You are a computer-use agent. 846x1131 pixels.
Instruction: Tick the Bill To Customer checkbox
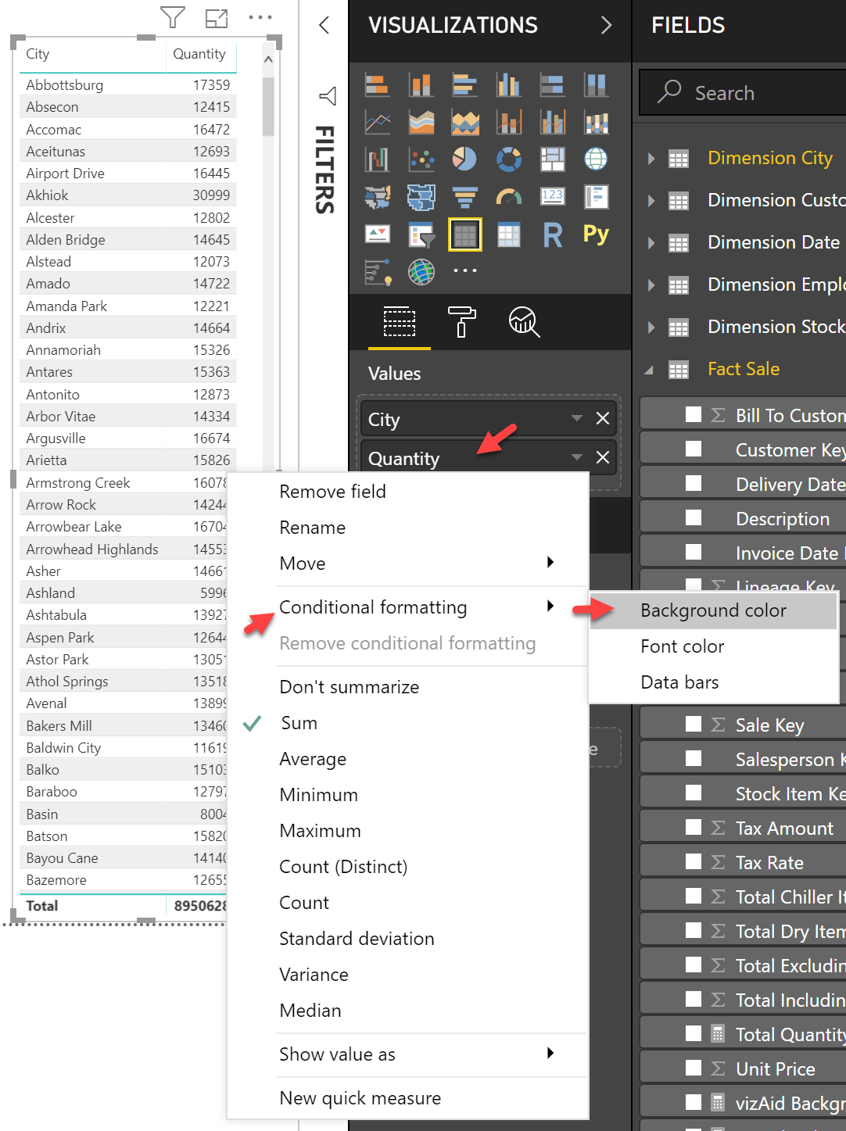point(694,414)
